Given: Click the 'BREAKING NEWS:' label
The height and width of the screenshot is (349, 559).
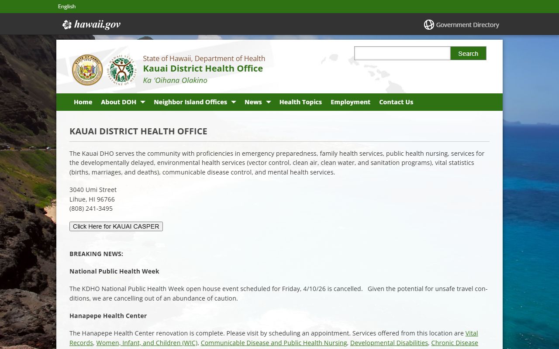Looking at the screenshot, I should [97, 254].
